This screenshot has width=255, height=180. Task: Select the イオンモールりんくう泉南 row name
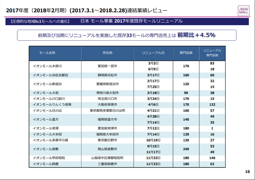[x=52, y=105]
